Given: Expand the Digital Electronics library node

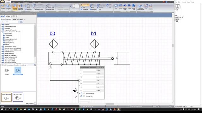Looking at the screenshot, I should click(x=2, y=51).
